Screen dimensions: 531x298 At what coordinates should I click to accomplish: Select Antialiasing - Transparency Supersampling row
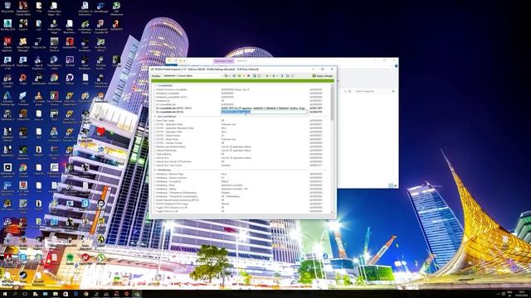[x=241, y=196]
